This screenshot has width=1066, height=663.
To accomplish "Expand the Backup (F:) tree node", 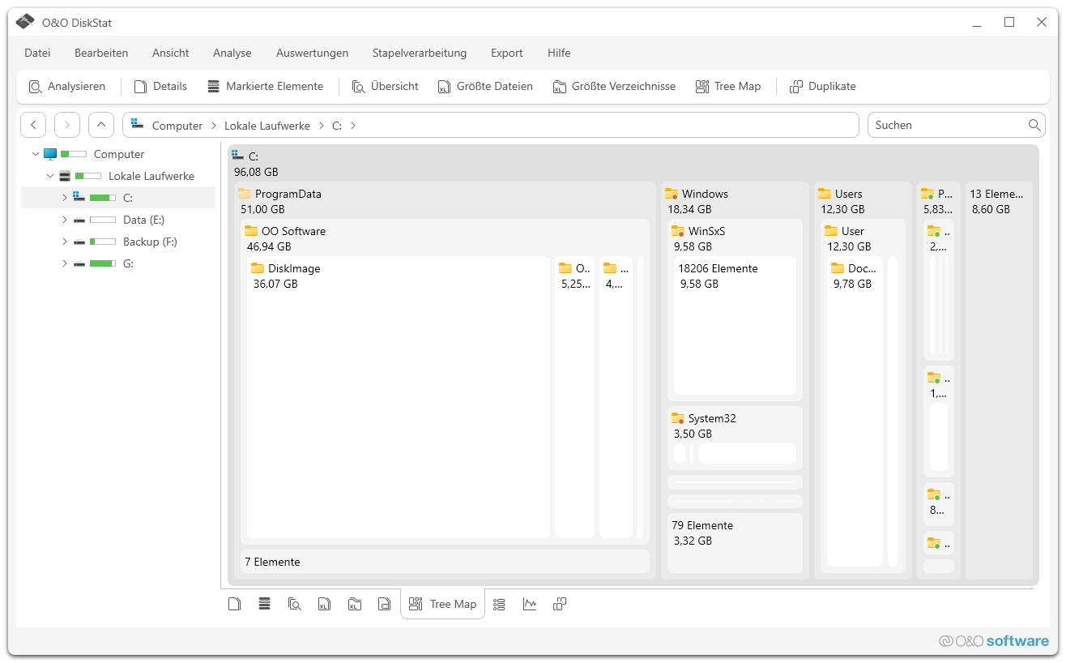I will [65, 242].
